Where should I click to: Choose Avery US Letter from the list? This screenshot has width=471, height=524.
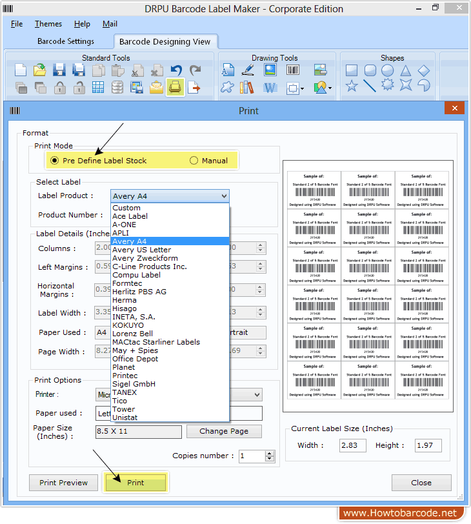[x=141, y=250]
